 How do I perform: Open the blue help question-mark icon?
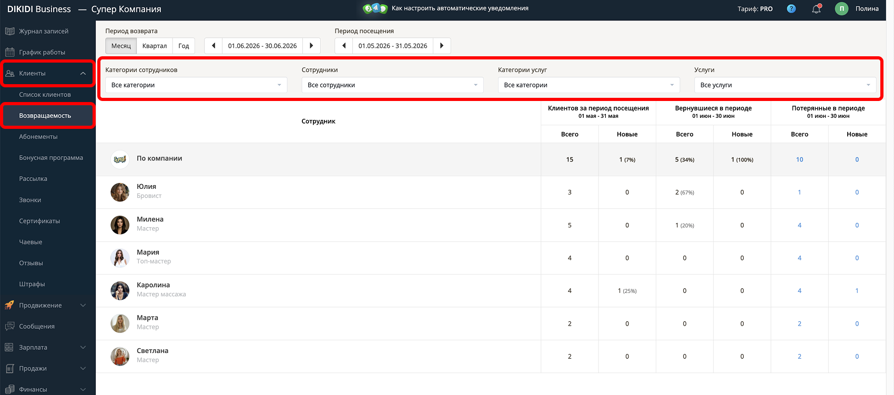[x=791, y=8]
